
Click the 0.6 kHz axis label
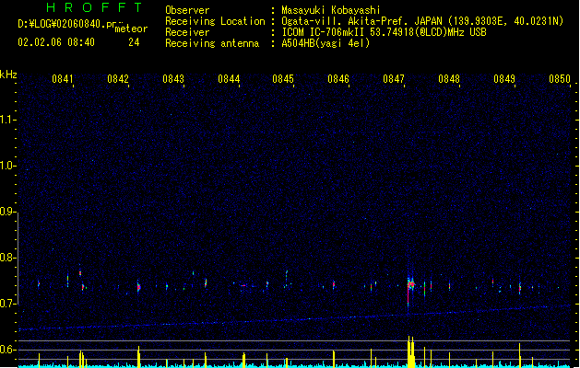[x=8, y=350]
